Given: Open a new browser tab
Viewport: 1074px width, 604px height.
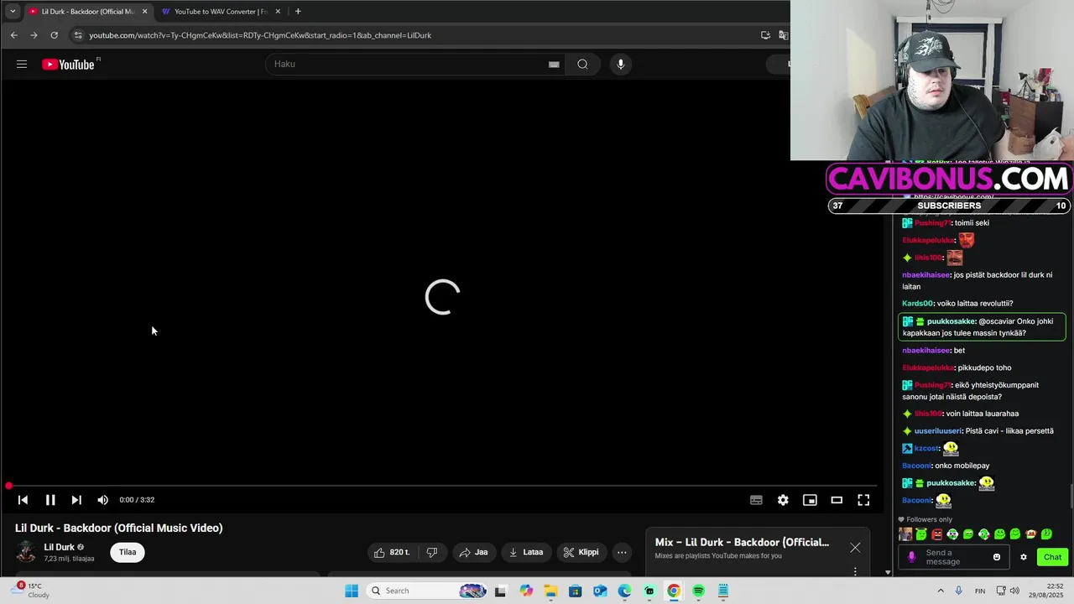Looking at the screenshot, I should point(298,11).
